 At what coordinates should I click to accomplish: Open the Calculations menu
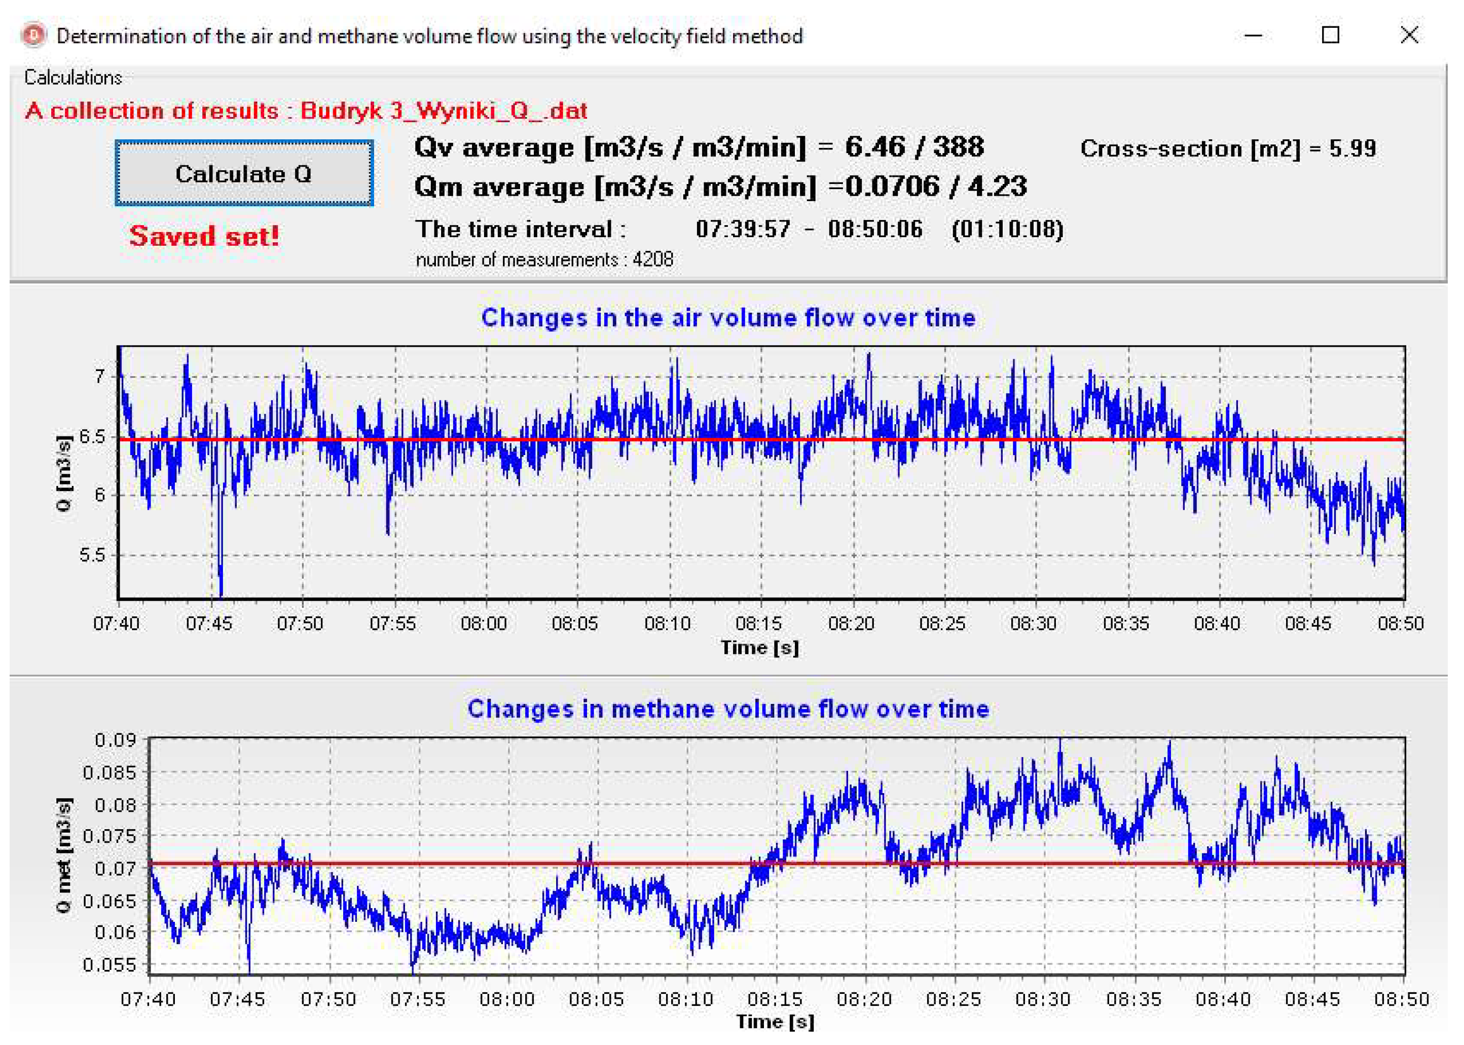(x=72, y=78)
